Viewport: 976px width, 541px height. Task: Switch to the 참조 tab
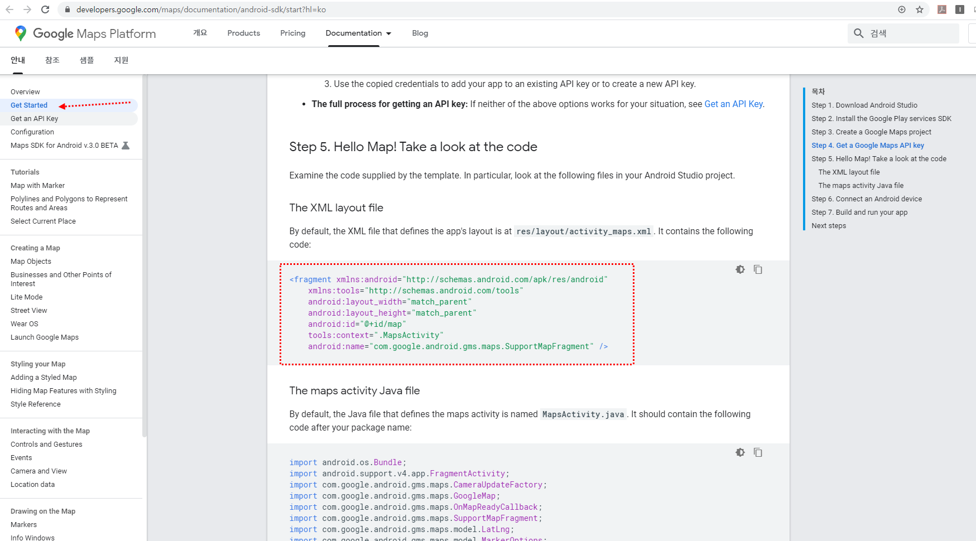52,60
